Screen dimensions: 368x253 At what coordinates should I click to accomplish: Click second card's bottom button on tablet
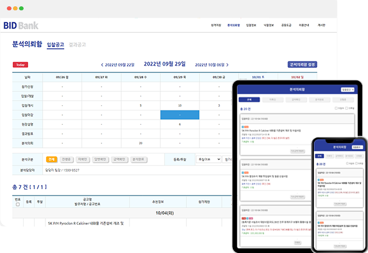point(298,197)
